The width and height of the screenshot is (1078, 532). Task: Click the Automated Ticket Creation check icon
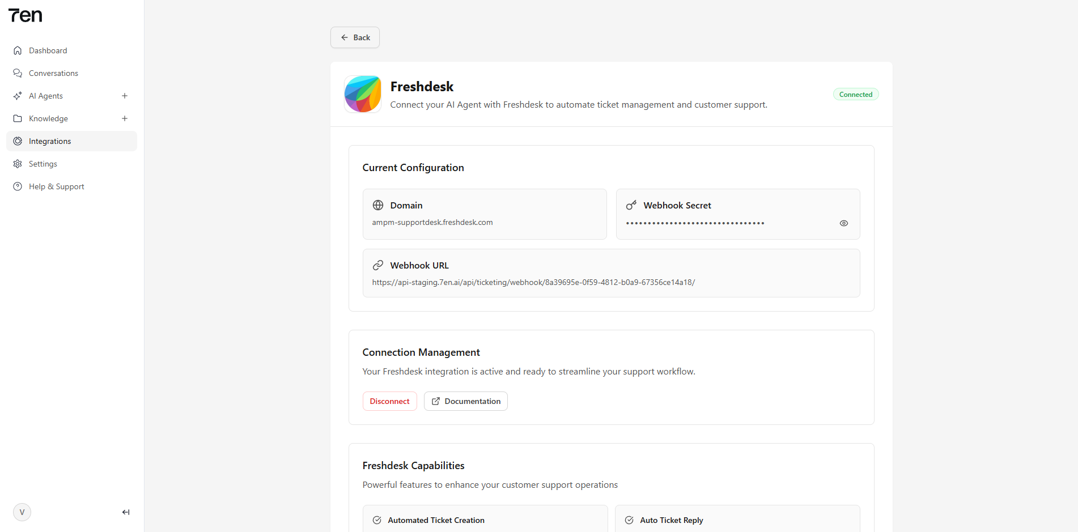click(377, 520)
